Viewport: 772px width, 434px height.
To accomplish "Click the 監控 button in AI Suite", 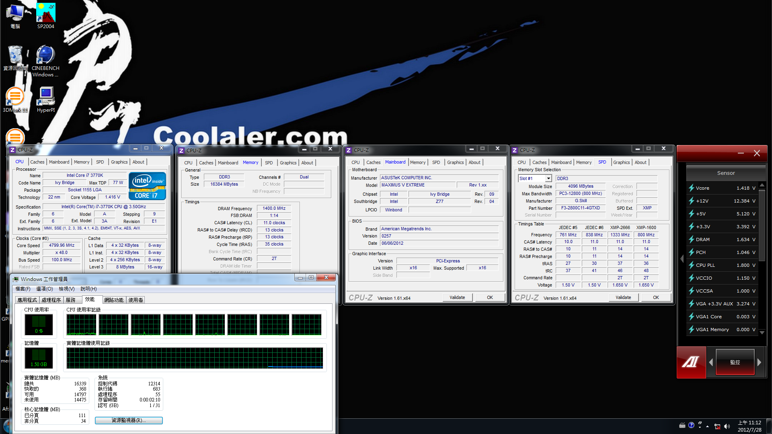I will (735, 362).
